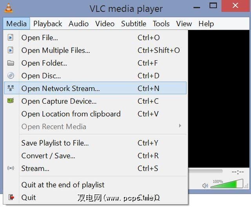
Task: Open the Playback menu
Action: (48, 23)
